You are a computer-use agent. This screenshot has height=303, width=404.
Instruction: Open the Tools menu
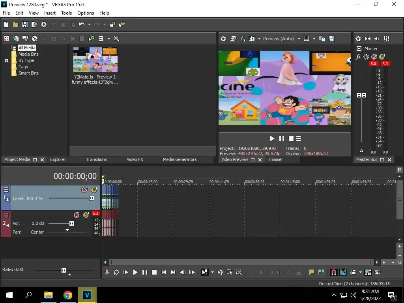click(66, 13)
